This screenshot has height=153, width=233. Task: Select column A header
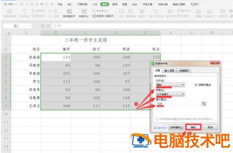26,33
